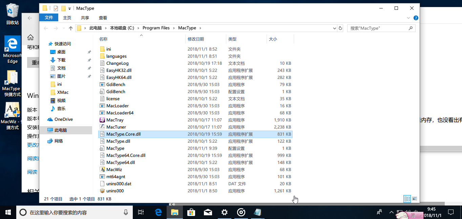462x219 pixels.
Task: Select 此电脑 in navigation pane
Action: tap(61, 130)
